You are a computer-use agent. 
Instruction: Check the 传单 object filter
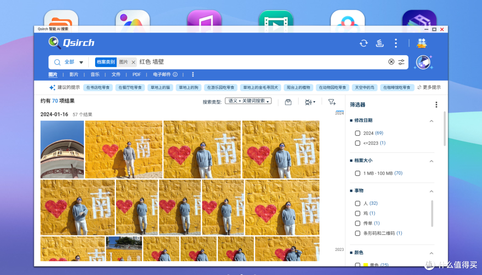coord(357,223)
